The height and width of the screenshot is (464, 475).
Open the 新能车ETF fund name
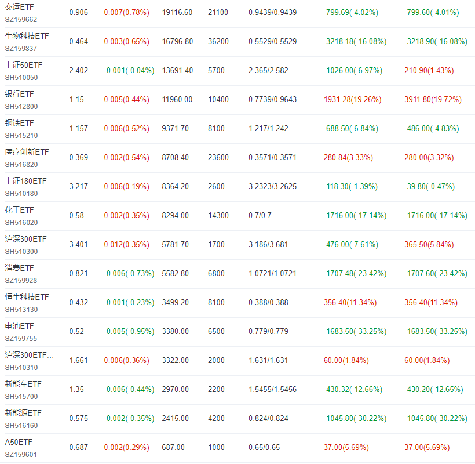pos(23,384)
